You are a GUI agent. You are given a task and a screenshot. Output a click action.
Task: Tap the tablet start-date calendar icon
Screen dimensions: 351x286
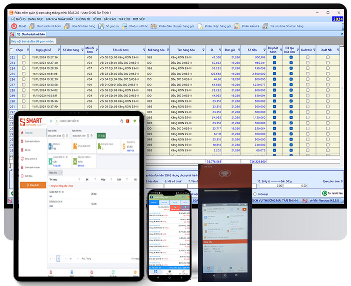click(63, 136)
